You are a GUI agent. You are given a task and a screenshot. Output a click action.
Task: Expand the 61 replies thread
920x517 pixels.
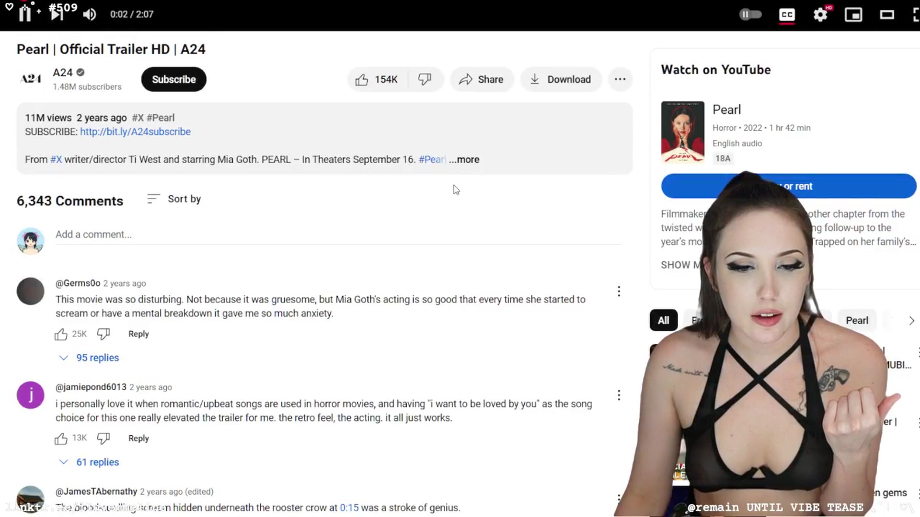click(89, 462)
